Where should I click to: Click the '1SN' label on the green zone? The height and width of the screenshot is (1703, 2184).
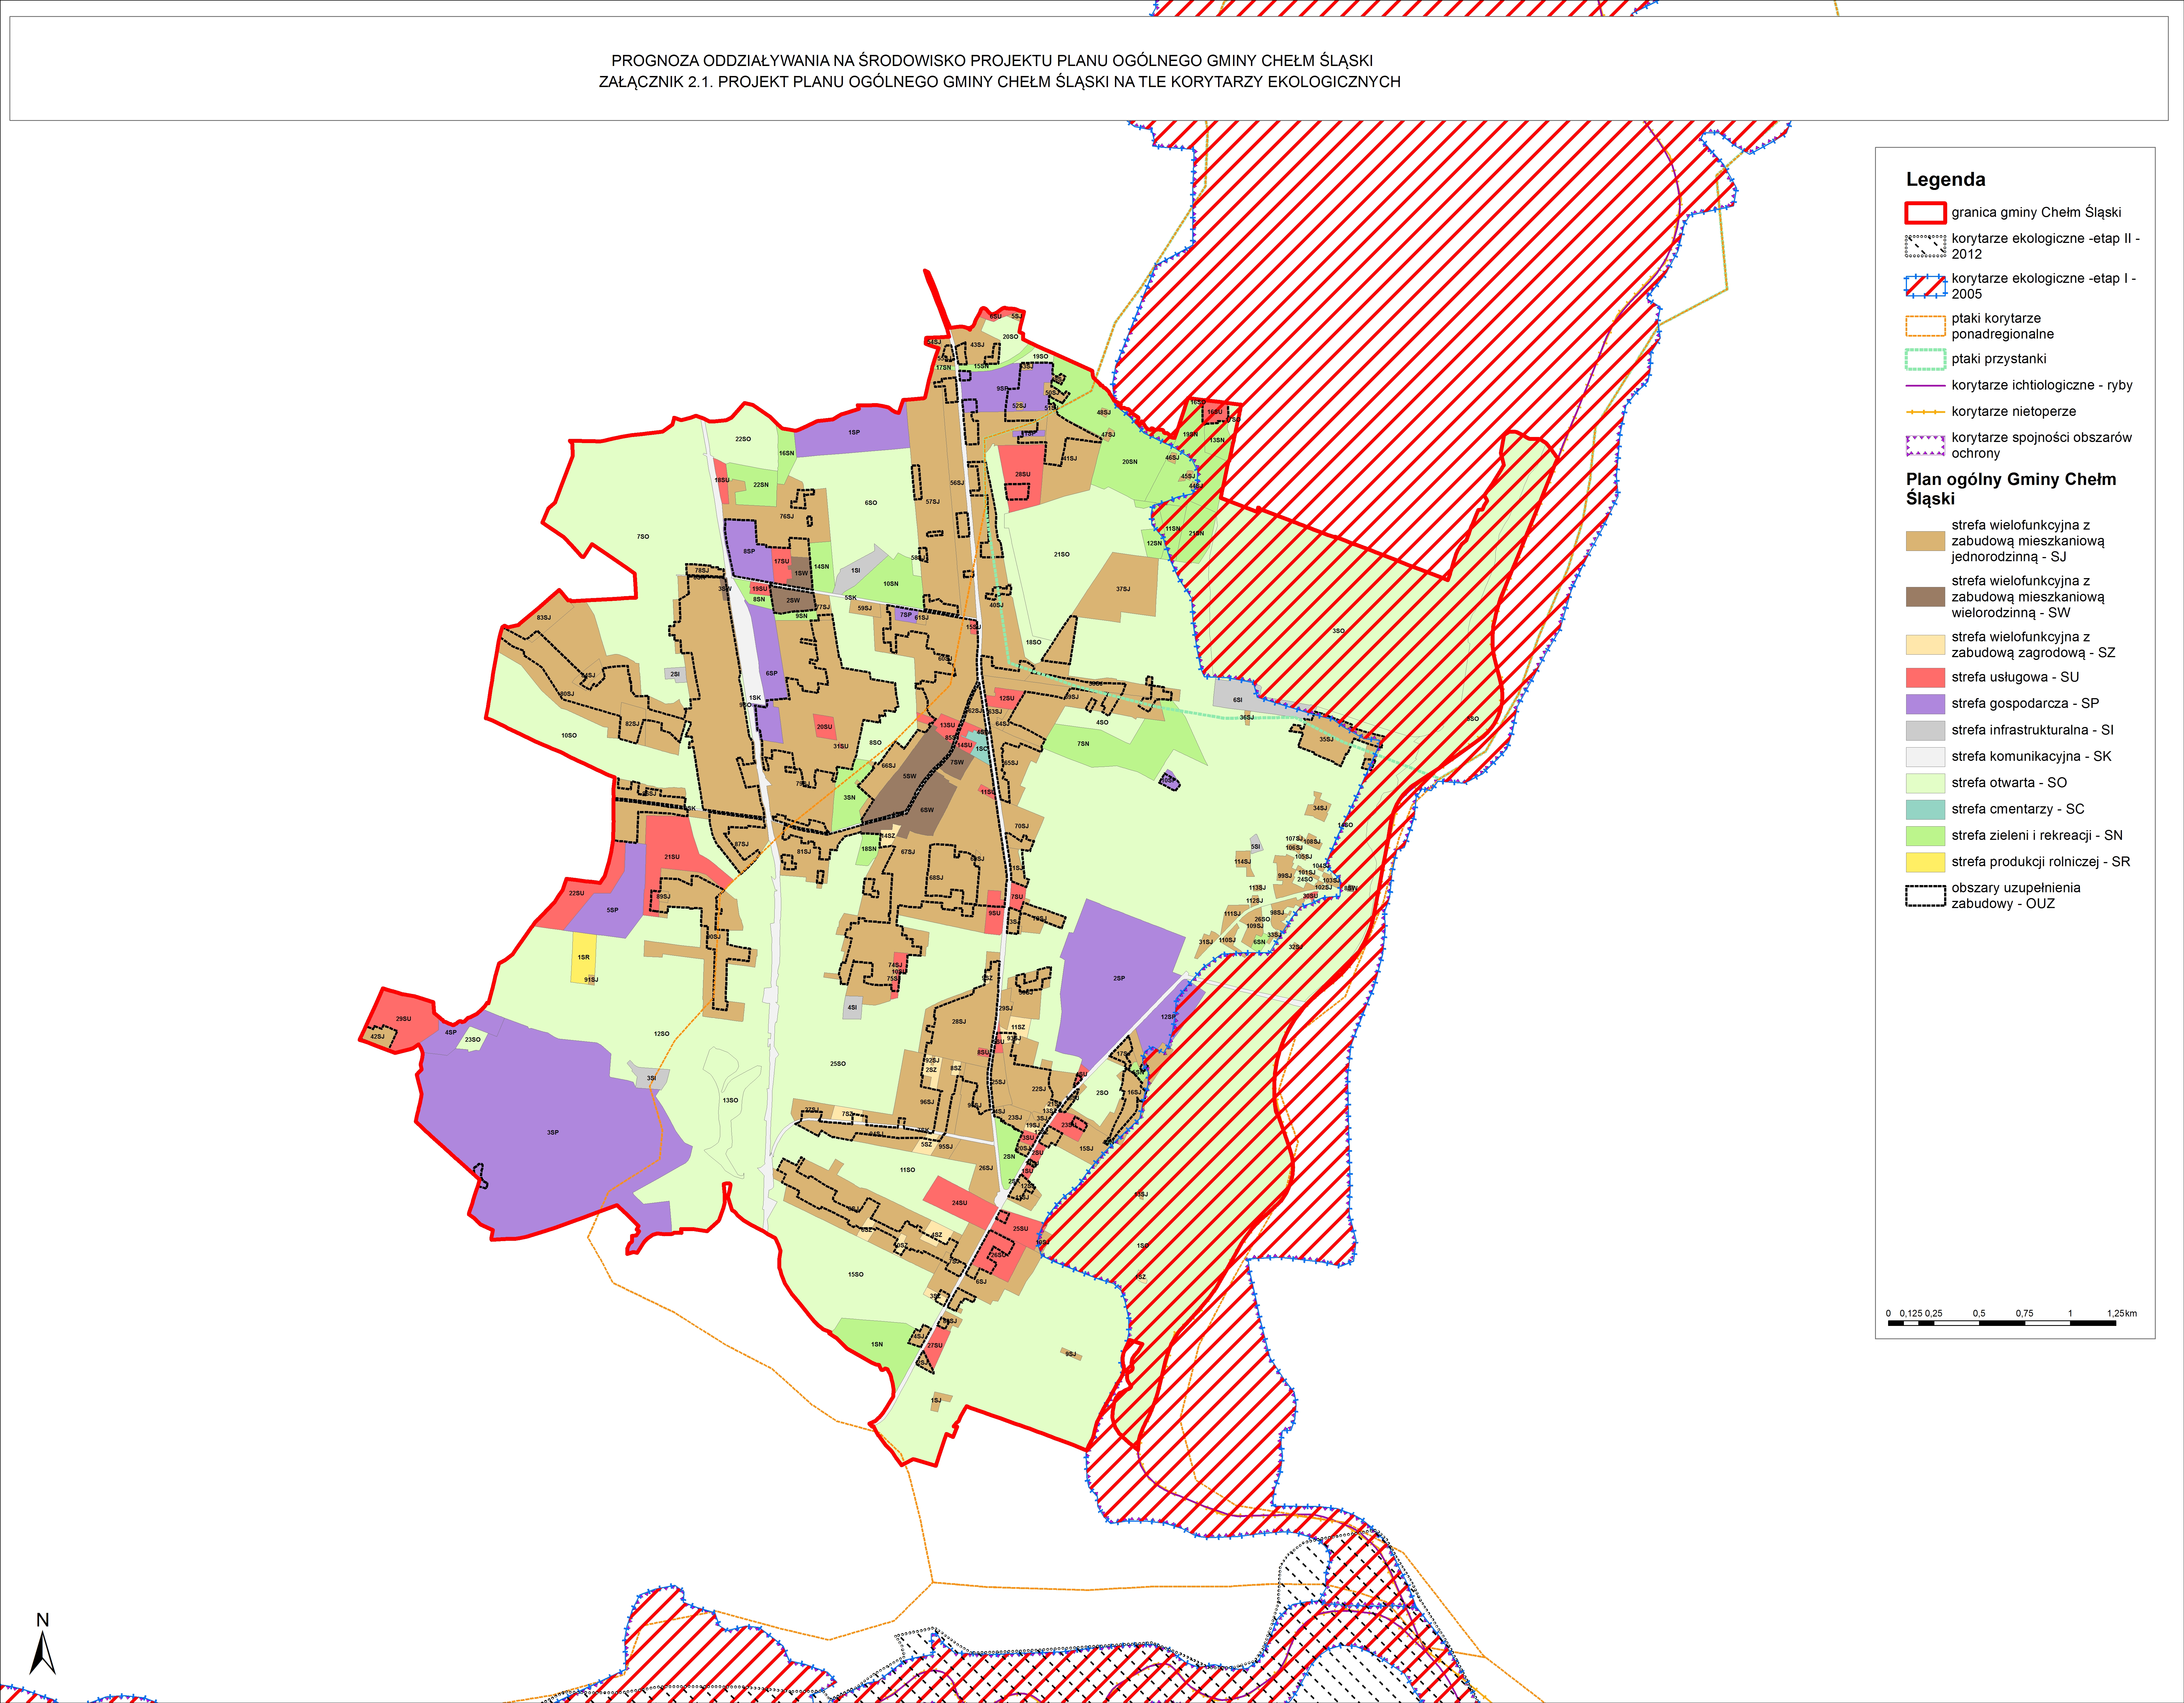877,1345
